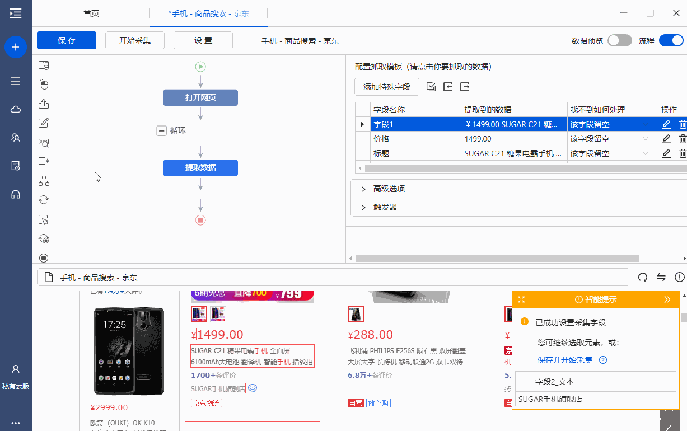Collapse the 循环 step with the minus box
This screenshot has width=687, height=431.
point(161,130)
